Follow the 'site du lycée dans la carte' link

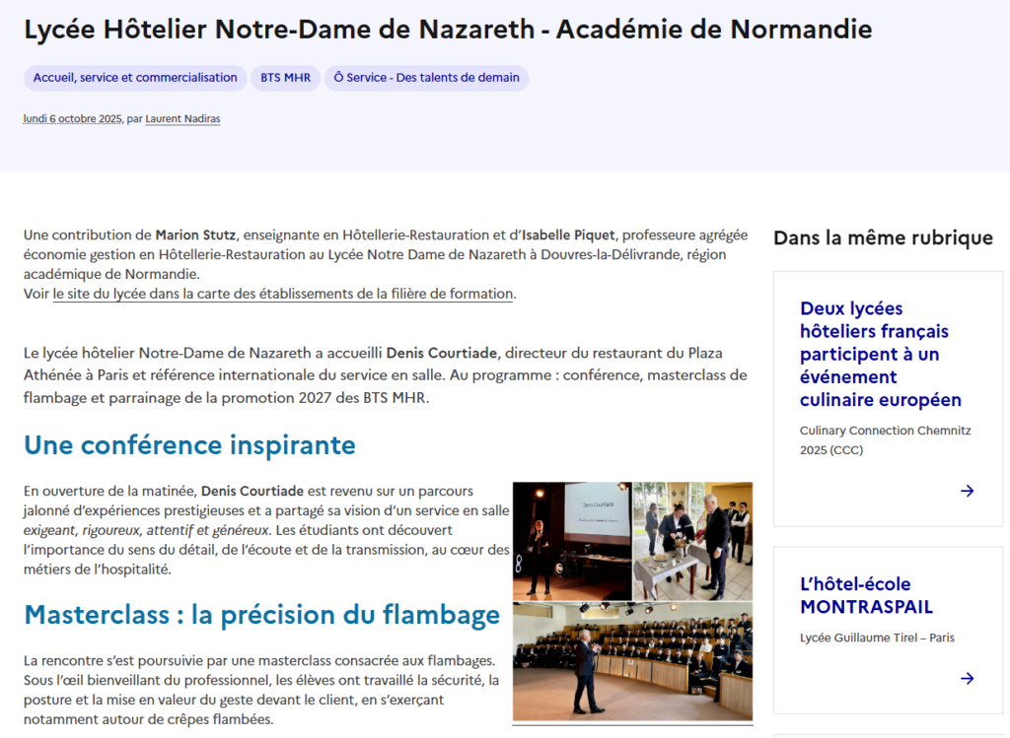point(283,294)
